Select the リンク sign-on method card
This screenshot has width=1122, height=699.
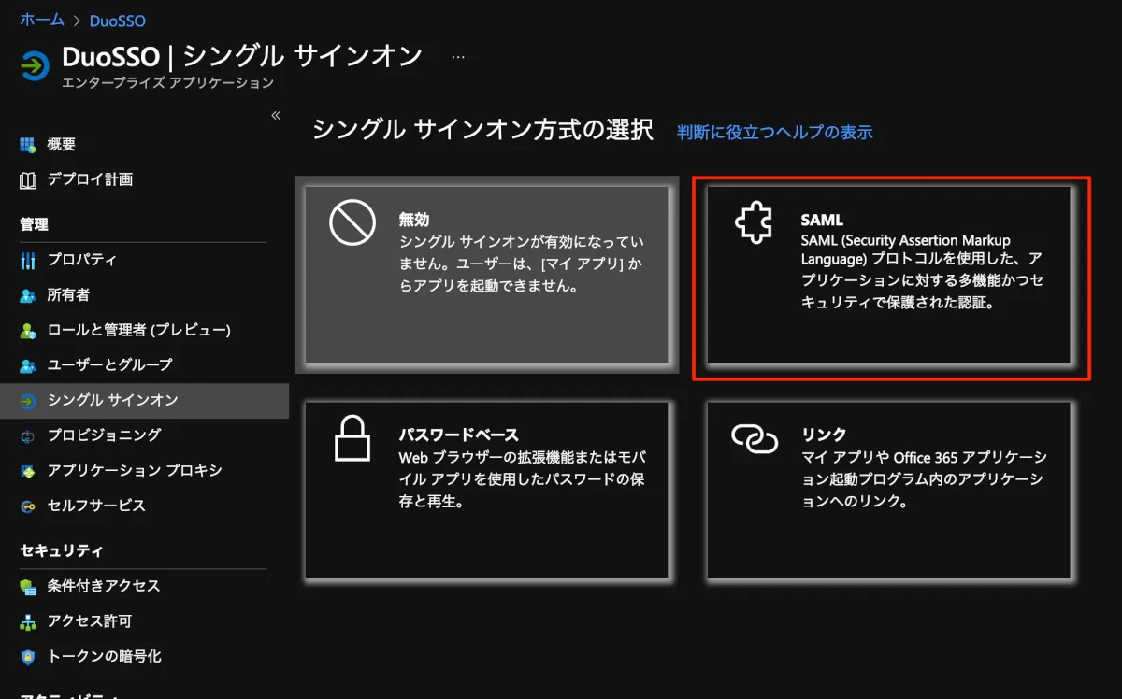click(x=888, y=490)
